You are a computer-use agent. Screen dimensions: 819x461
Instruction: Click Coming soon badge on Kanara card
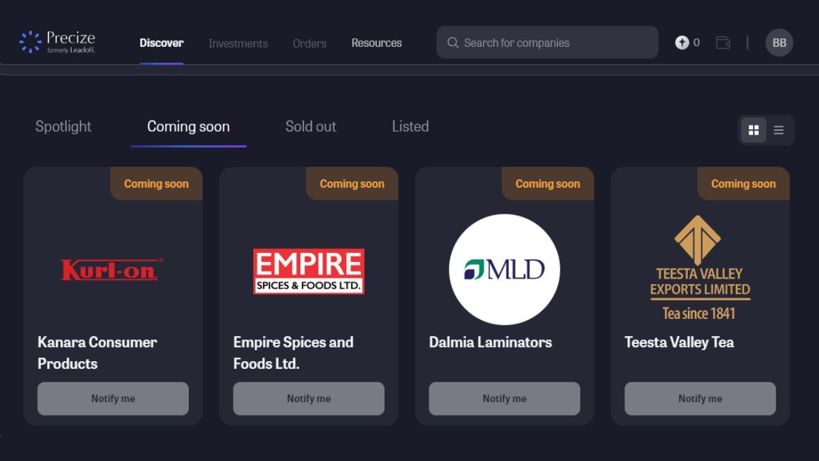pos(156,184)
